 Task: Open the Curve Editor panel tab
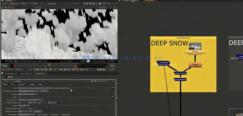coord(10,74)
